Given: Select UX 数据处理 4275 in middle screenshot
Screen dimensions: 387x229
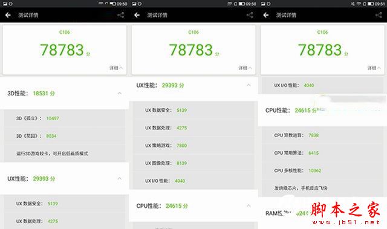Looking at the screenshot, I should coord(193,128).
